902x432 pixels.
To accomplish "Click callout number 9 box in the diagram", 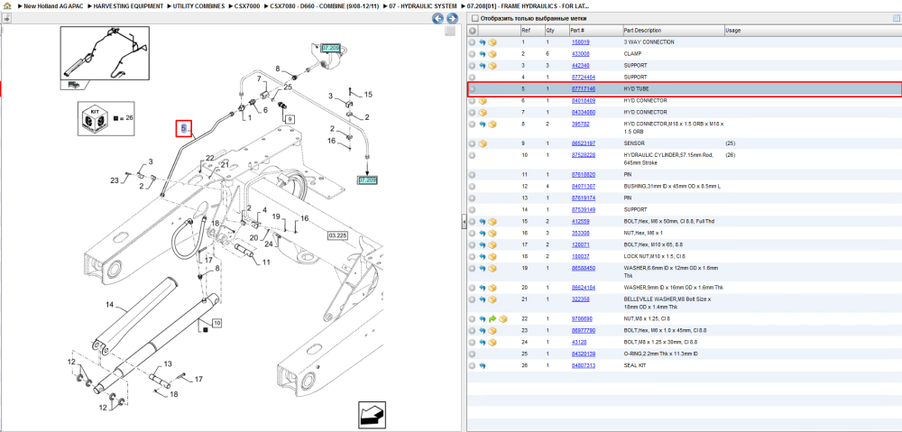I will pos(290,119).
